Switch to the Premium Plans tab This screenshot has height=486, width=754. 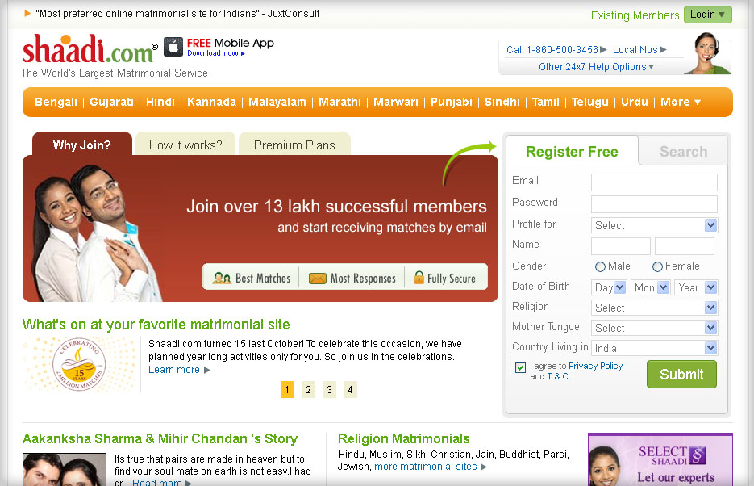coord(294,145)
